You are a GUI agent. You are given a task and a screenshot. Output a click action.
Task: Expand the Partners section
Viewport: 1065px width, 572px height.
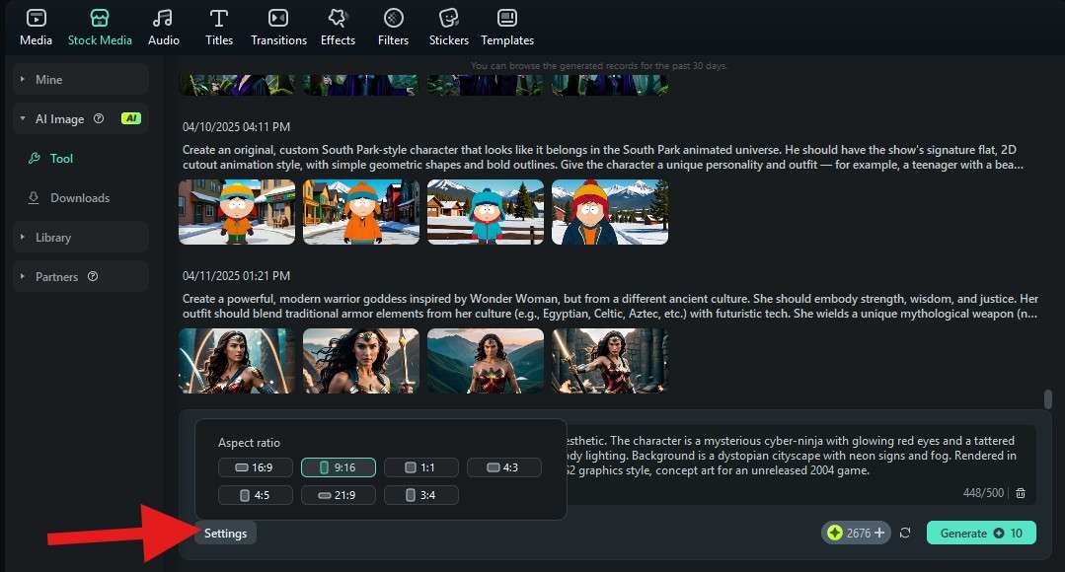coord(80,277)
